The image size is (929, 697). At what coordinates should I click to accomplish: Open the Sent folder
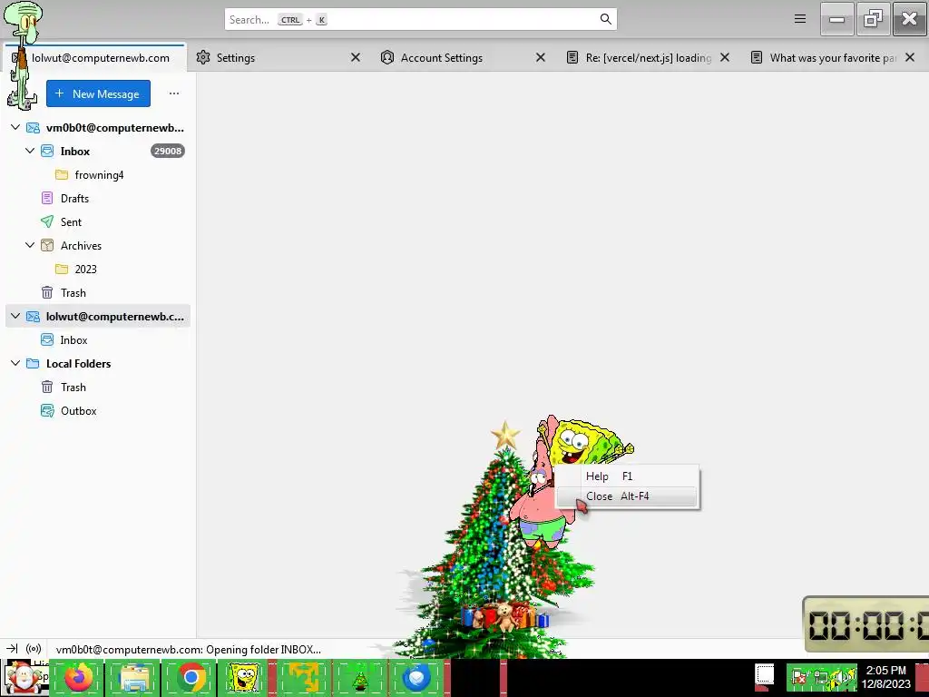coord(98,222)
